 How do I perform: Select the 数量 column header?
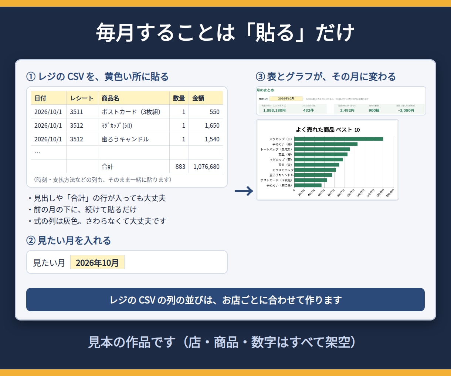pos(179,98)
